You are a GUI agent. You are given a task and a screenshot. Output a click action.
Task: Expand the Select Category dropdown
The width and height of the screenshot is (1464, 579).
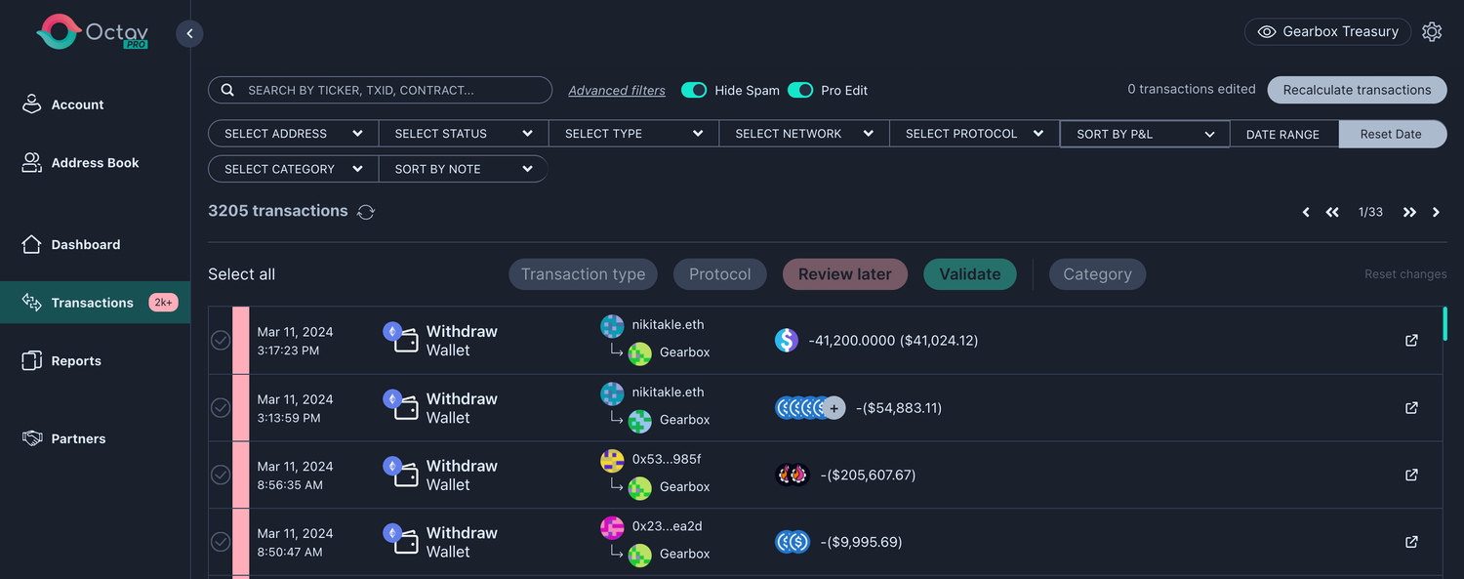(293, 169)
